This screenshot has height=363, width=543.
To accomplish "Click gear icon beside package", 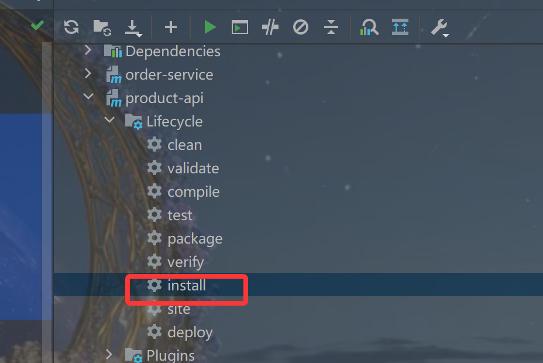I will click(x=154, y=238).
